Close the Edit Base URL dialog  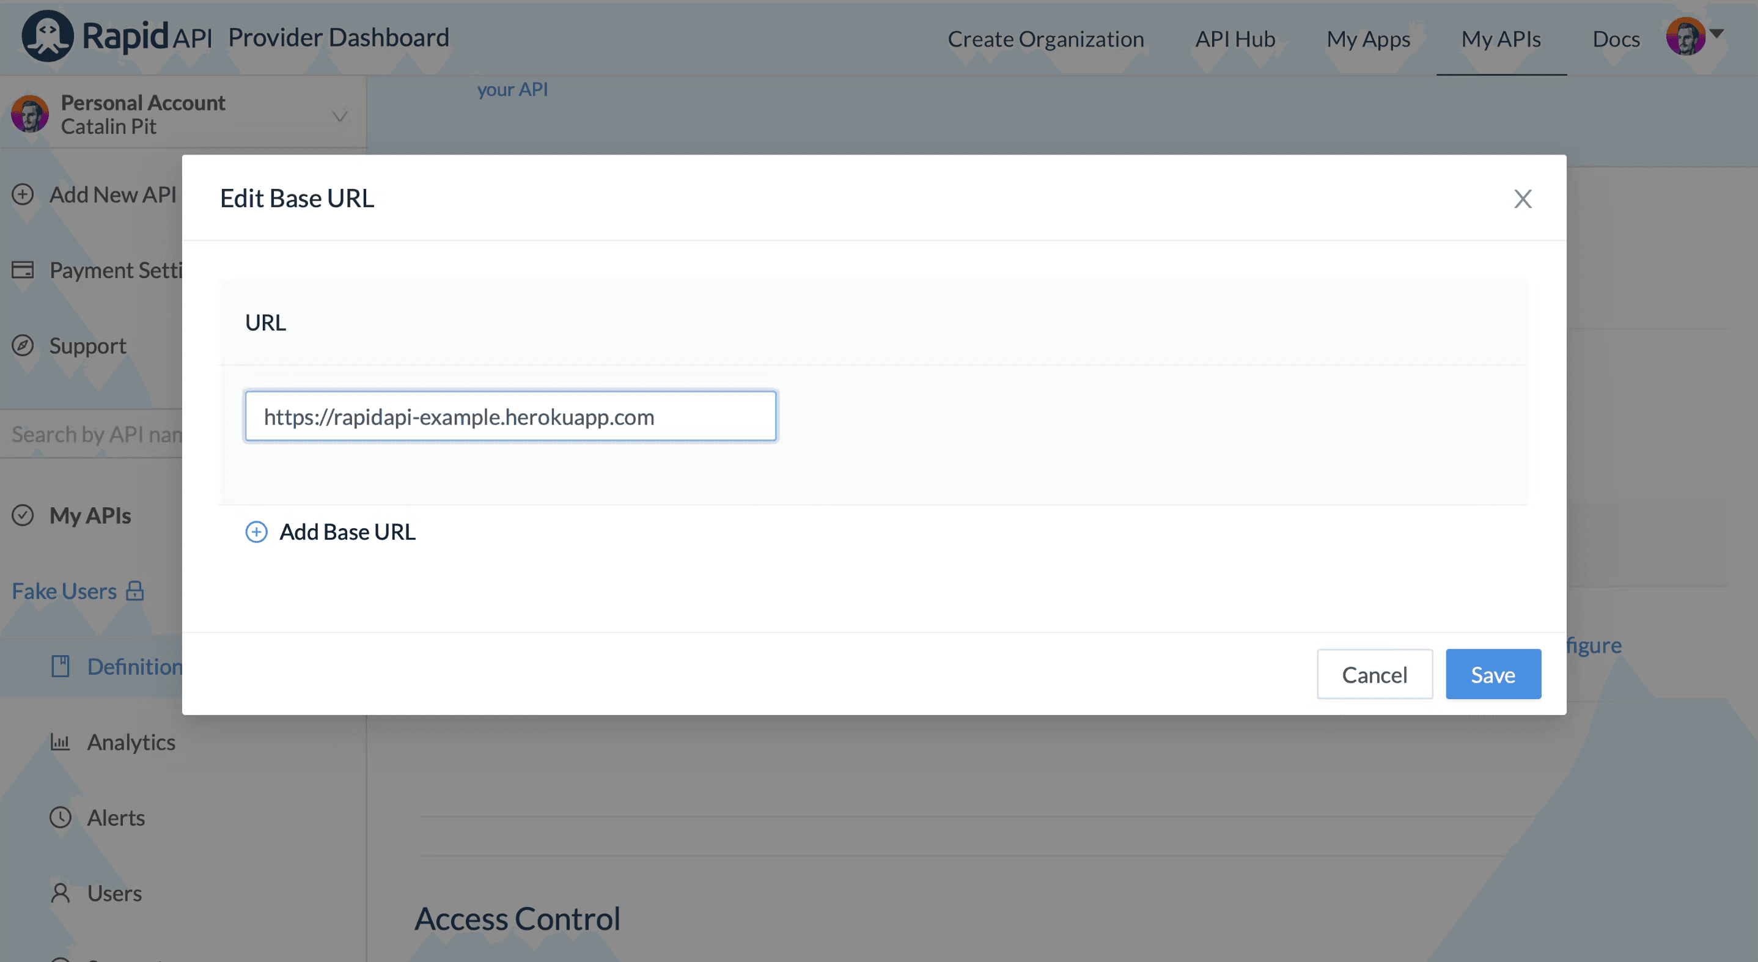coord(1523,199)
